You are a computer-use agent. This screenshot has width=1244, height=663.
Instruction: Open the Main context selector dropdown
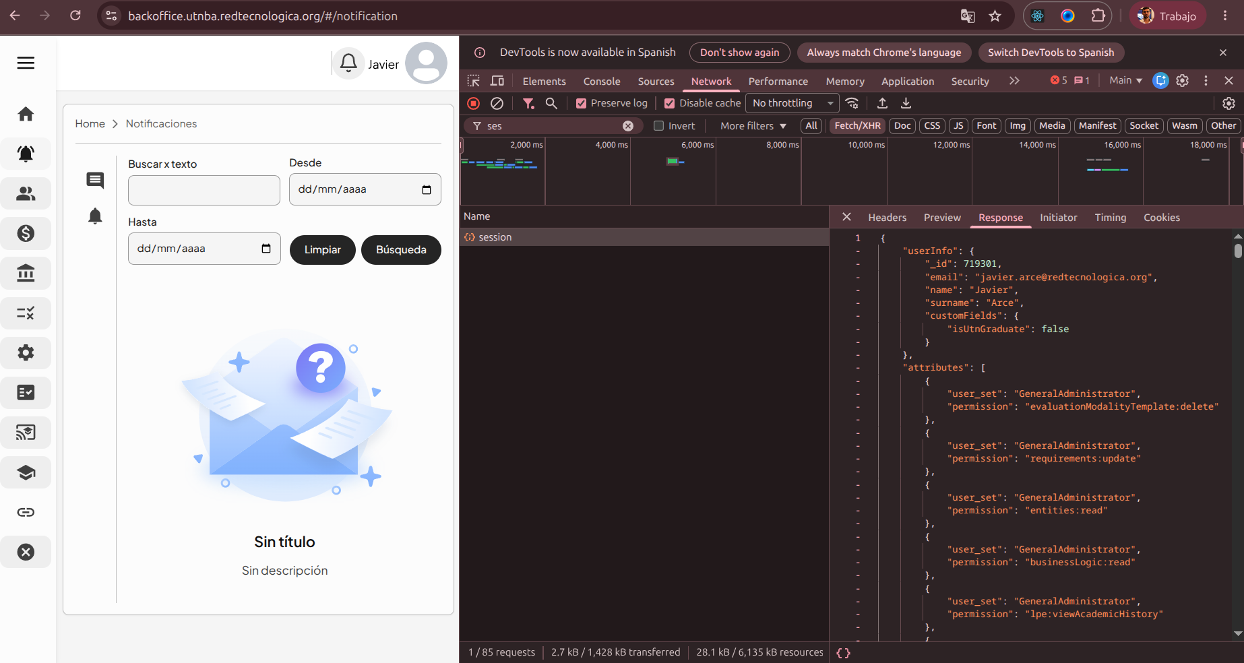point(1125,80)
